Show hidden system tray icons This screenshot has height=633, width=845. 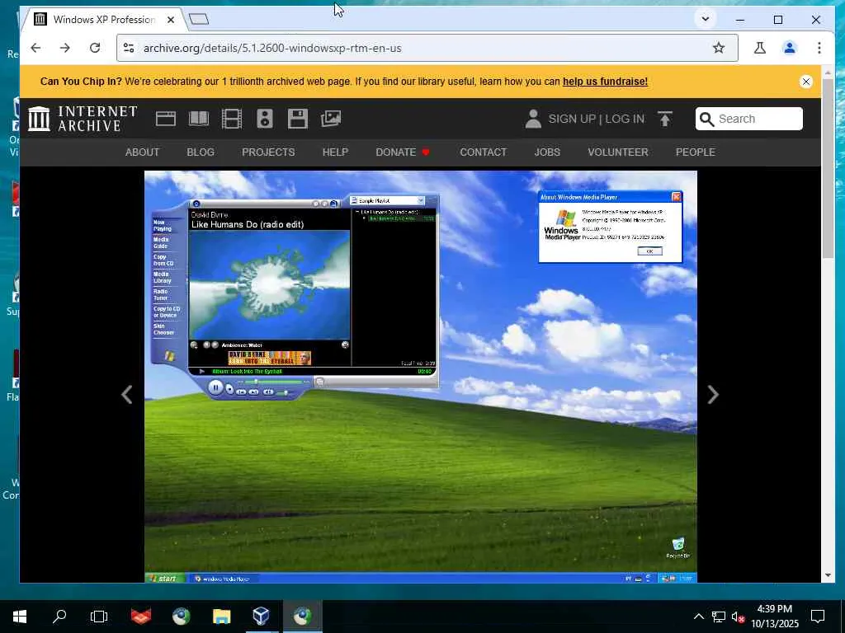698,617
